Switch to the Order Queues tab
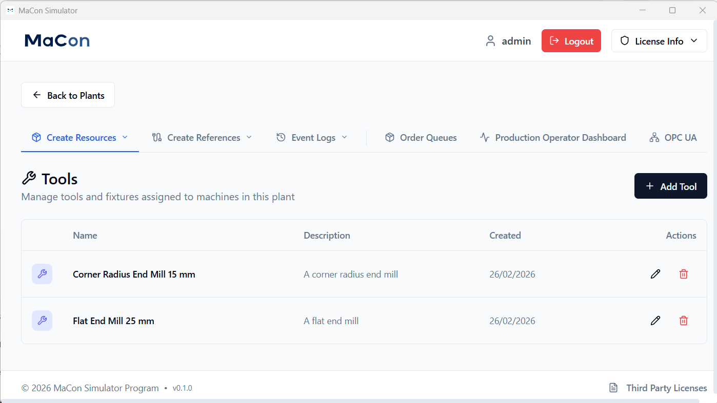The image size is (717, 403). [x=428, y=137]
